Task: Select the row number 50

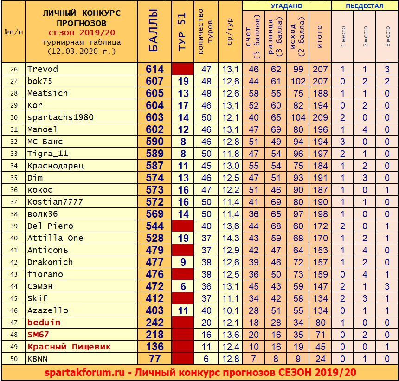Action: point(14,359)
